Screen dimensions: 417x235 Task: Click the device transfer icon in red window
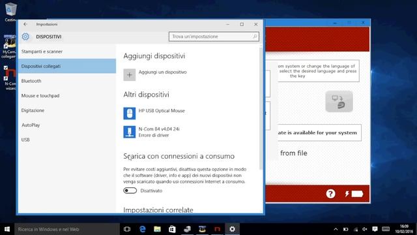(339, 102)
